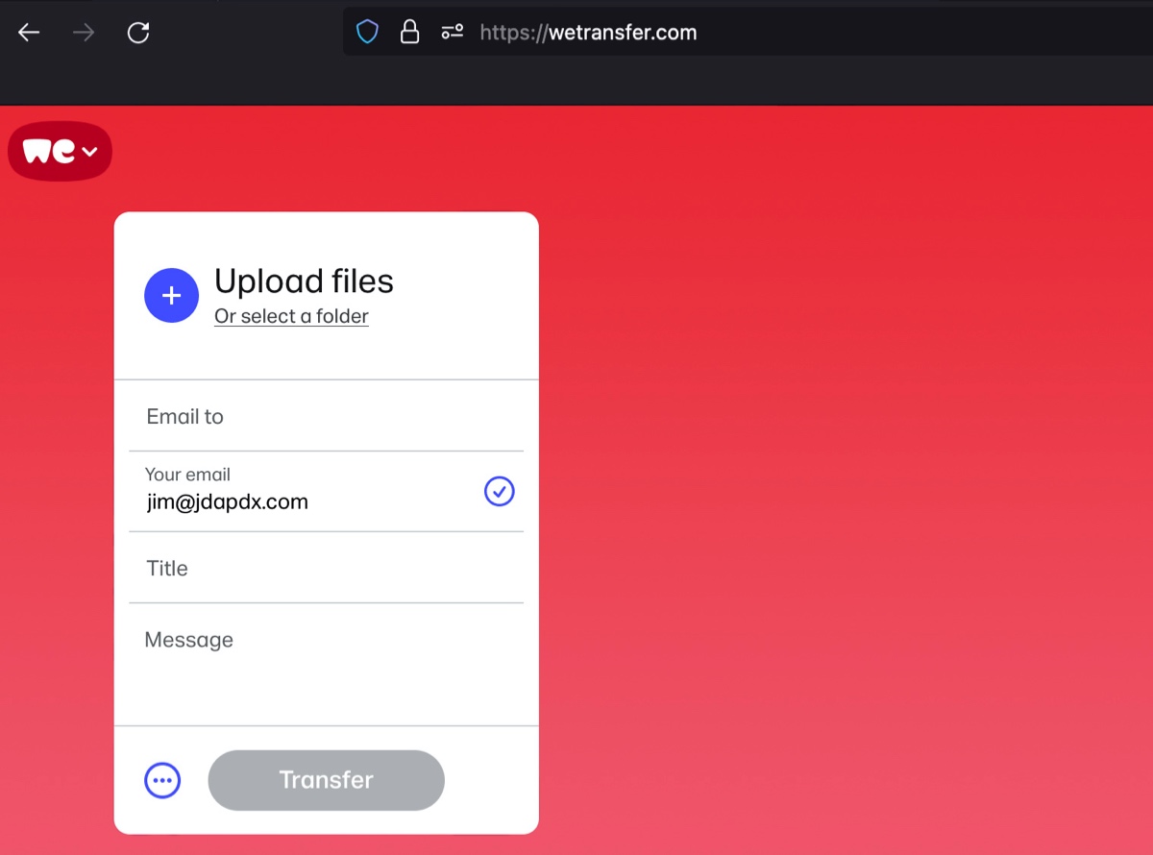Open transfer options via three-dots icon

pos(162,780)
